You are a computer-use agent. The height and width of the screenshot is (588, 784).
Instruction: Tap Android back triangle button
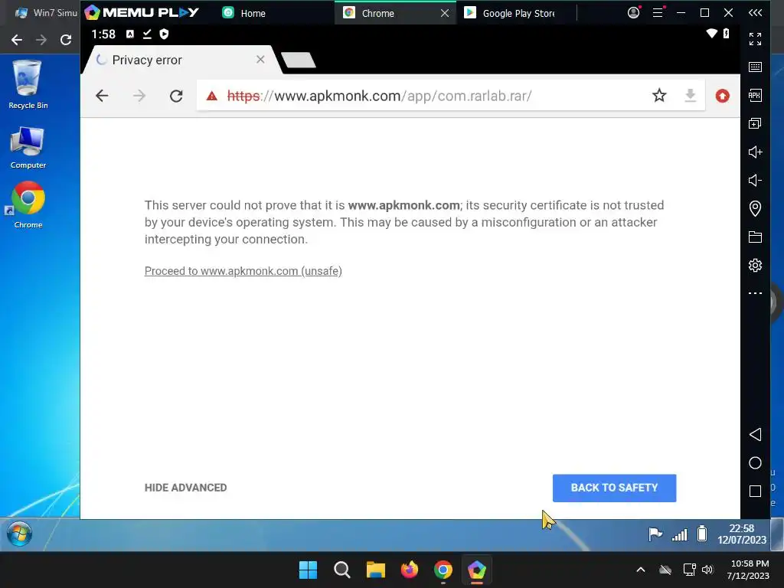pos(755,435)
